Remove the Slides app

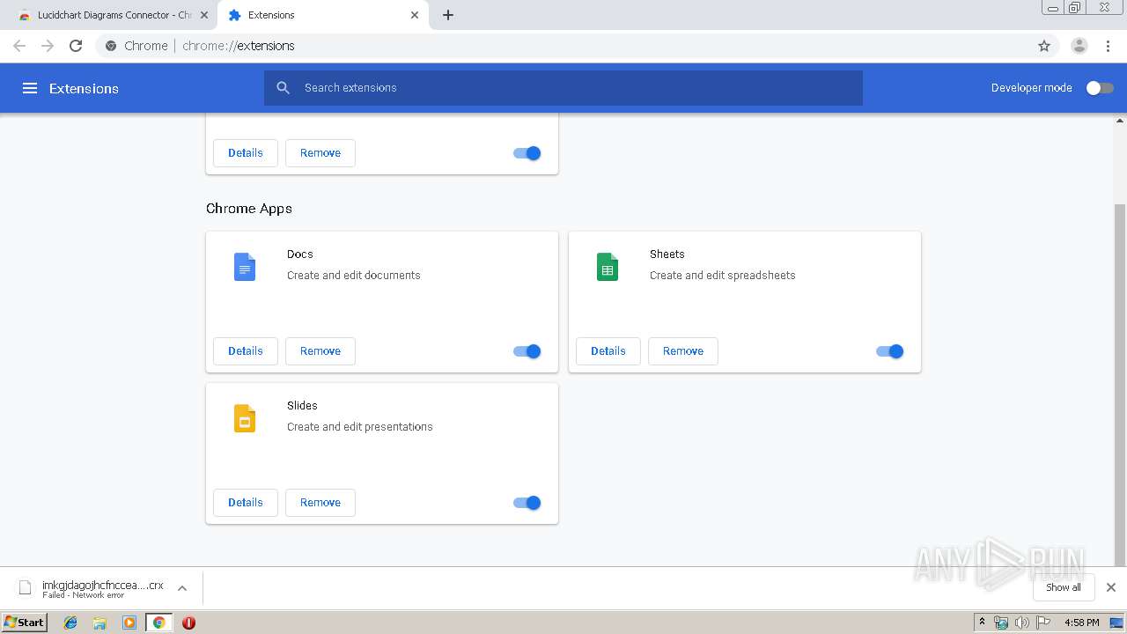[320, 503]
